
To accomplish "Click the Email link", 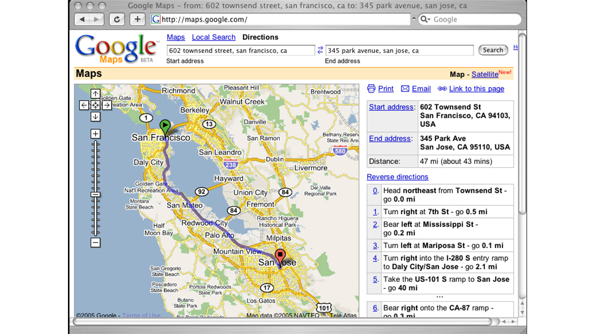I will pyautogui.click(x=421, y=89).
